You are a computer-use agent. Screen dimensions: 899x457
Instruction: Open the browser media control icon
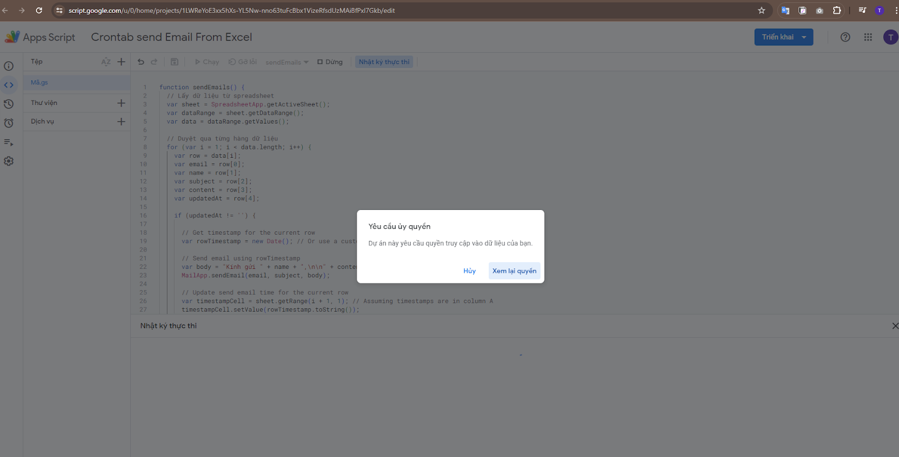coord(862,10)
